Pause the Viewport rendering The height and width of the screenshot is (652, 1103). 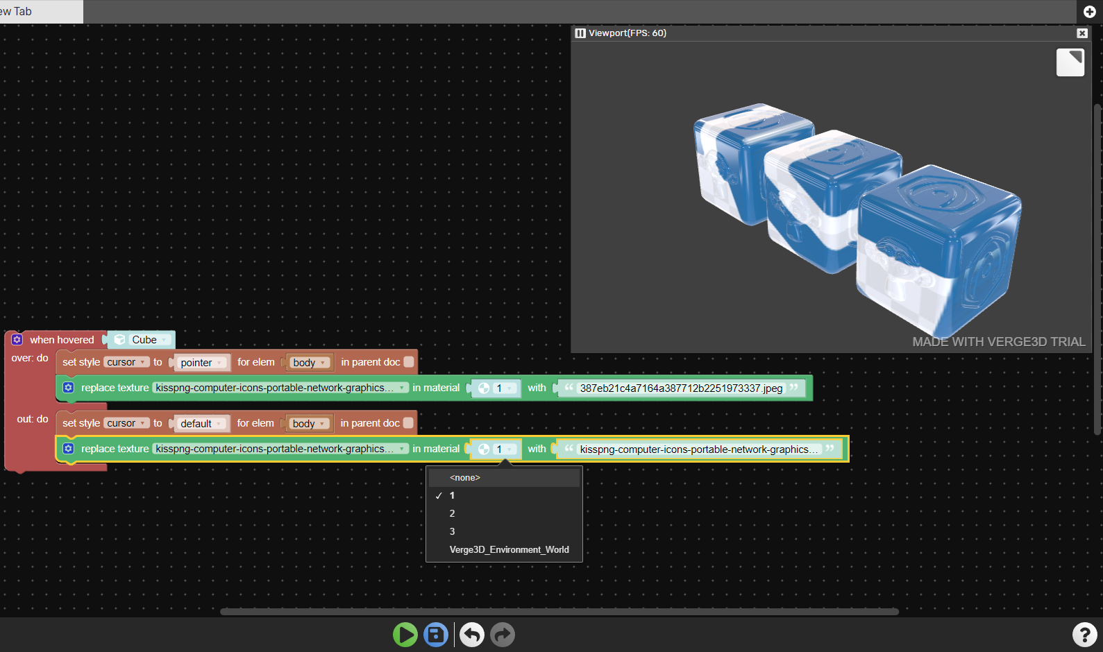(580, 33)
